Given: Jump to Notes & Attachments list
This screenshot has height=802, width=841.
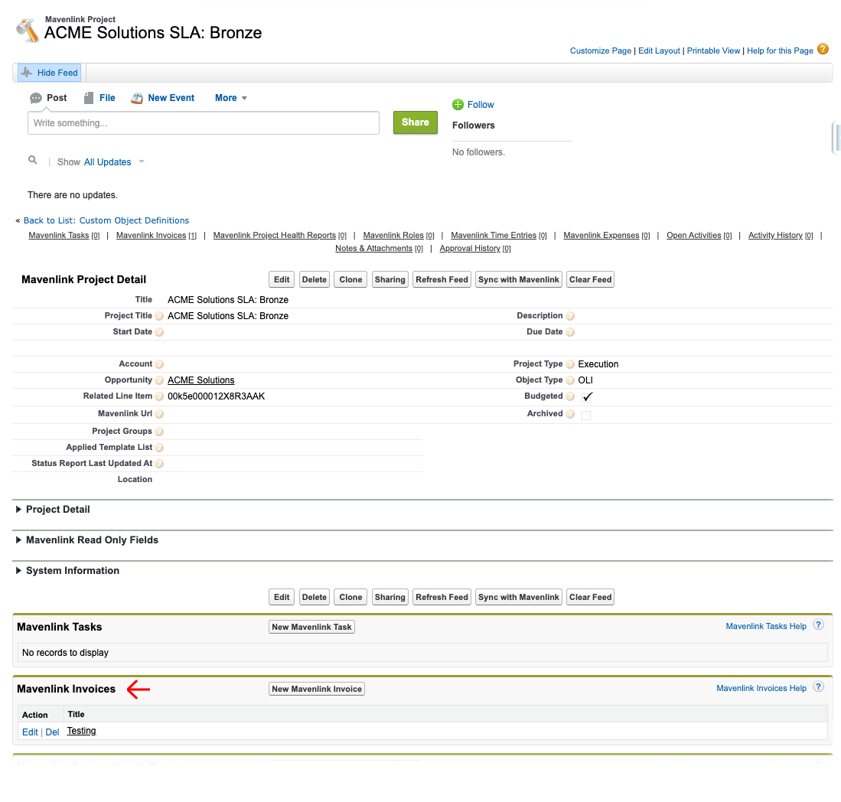Looking at the screenshot, I should [x=374, y=249].
